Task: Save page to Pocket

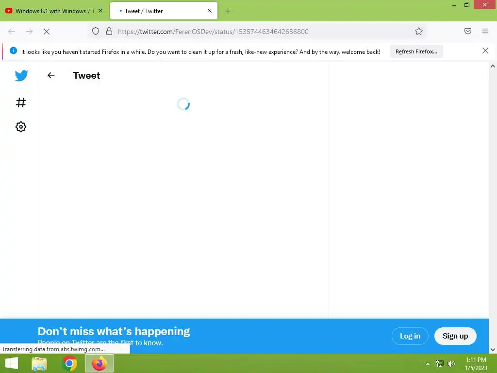Action: tap(468, 31)
